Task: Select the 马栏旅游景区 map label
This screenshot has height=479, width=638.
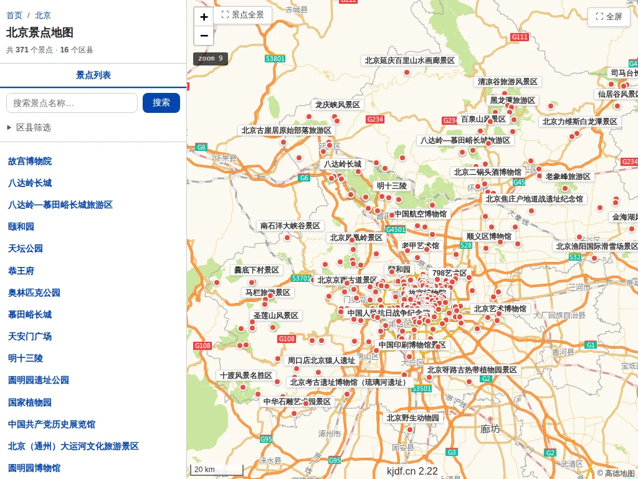Action: 268,293
